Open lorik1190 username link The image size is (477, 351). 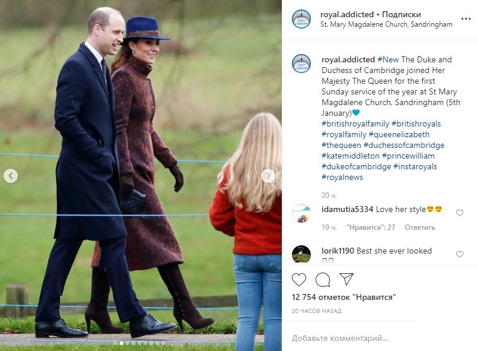point(338,251)
